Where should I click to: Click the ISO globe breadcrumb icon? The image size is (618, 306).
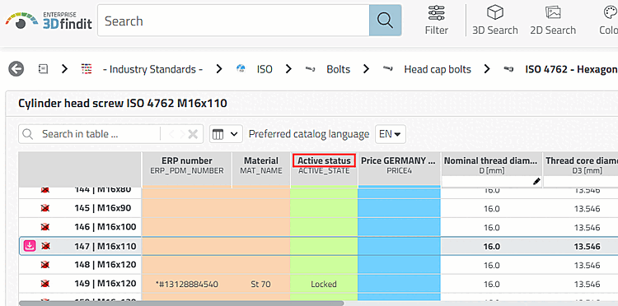pyautogui.click(x=241, y=69)
